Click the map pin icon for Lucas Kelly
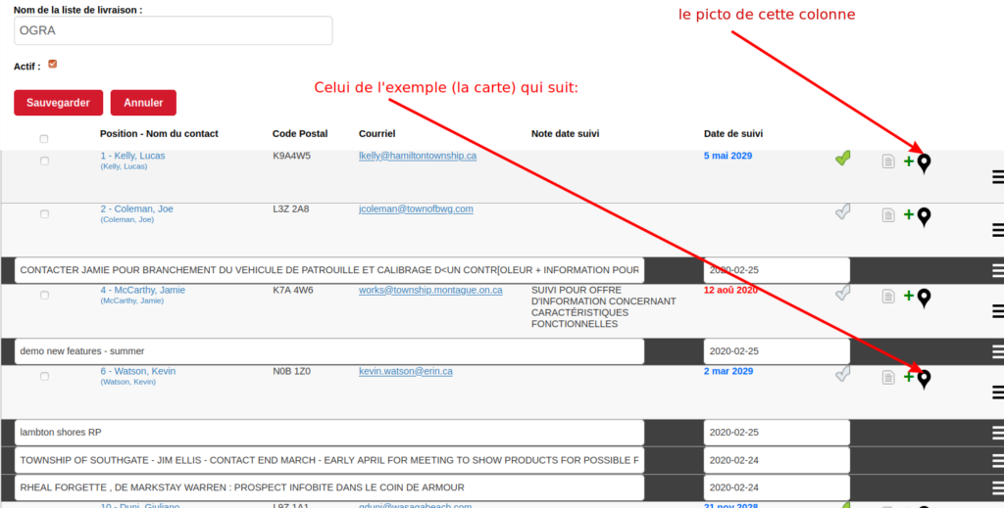This screenshot has width=1004, height=508. 923,162
